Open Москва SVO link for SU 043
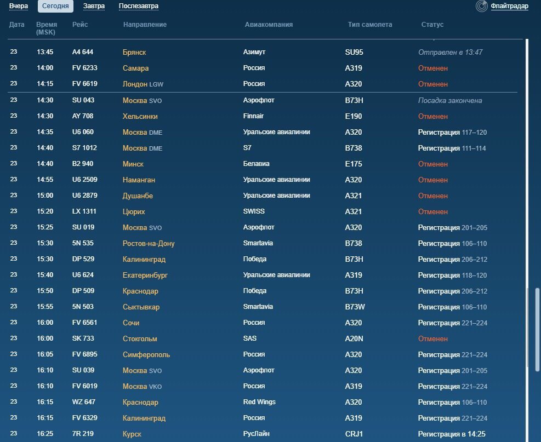 pyautogui.click(x=142, y=100)
